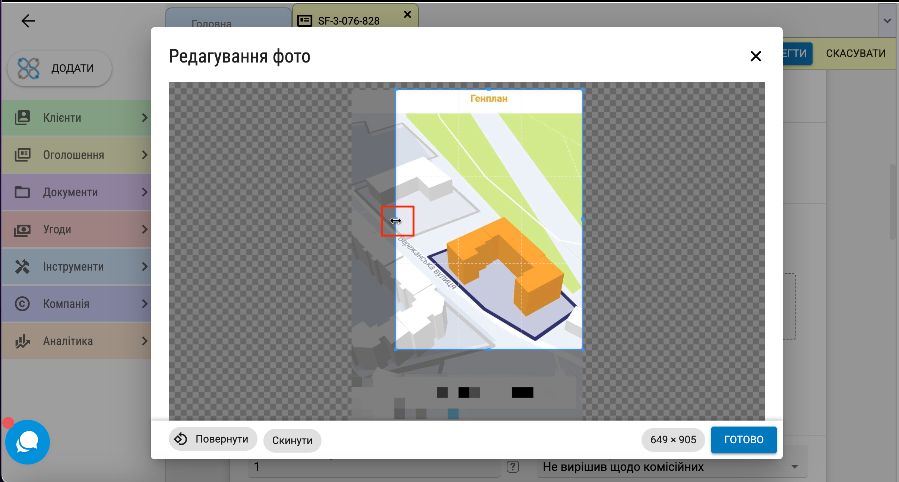Screen dimensions: 899x482
Task: Open the Інструменти menu section
Action: (x=76, y=266)
